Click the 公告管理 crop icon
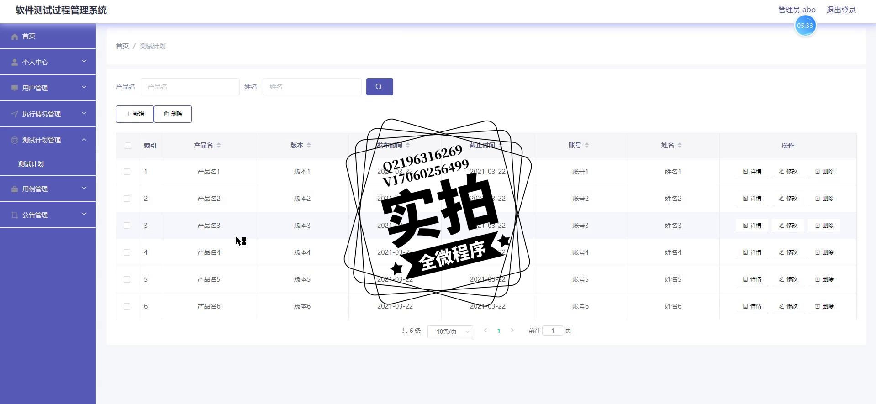The image size is (876, 404). (x=15, y=215)
